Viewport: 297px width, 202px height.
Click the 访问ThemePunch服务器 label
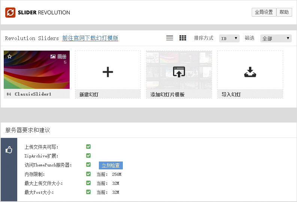(48, 165)
